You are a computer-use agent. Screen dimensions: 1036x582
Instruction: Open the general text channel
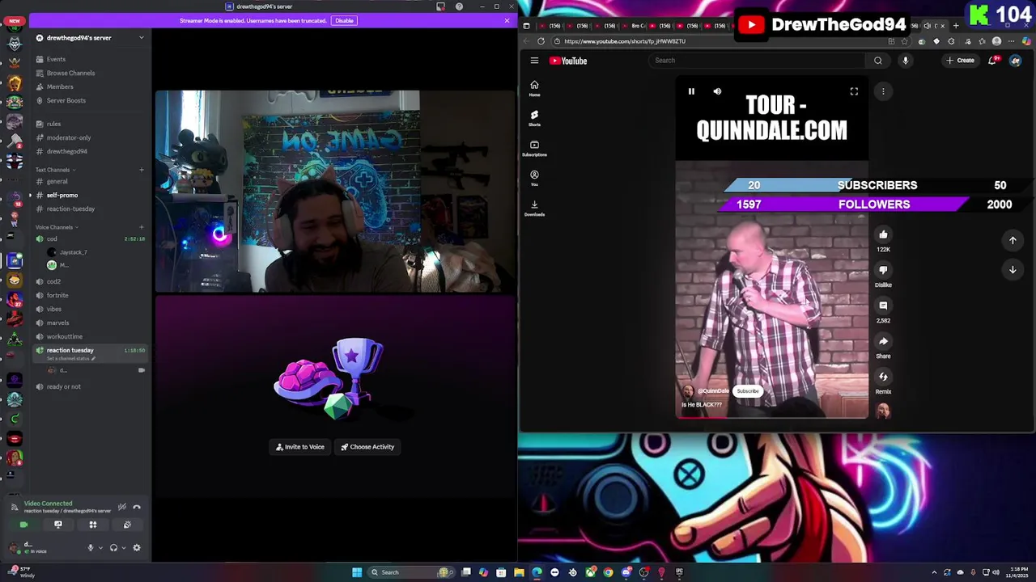coord(89,181)
